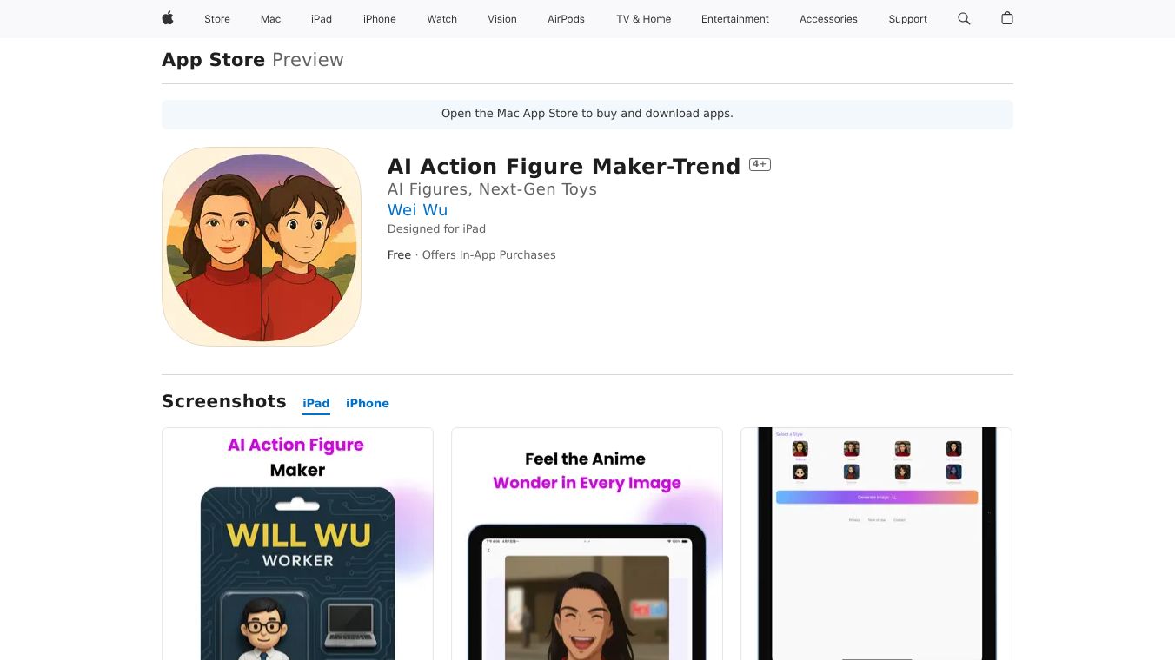Open the Support menu
Viewport: 1175px width, 660px height.
pyautogui.click(x=907, y=19)
